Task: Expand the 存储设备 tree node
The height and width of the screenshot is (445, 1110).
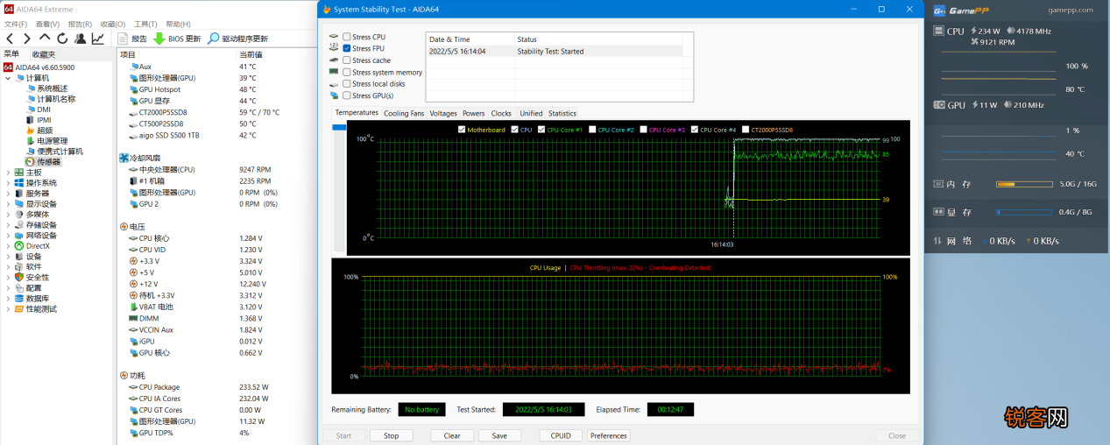Action: pyautogui.click(x=9, y=225)
